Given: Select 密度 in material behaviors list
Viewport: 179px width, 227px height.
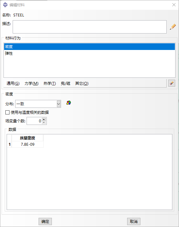Looking at the screenshot, I should [90, 46].
